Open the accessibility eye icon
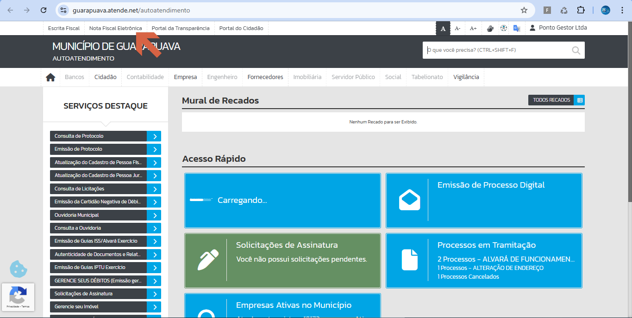The image size is (632, 318). [504, 28]
